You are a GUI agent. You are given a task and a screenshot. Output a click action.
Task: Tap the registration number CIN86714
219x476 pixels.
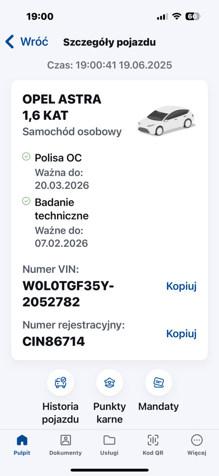[x=54, y=341]
